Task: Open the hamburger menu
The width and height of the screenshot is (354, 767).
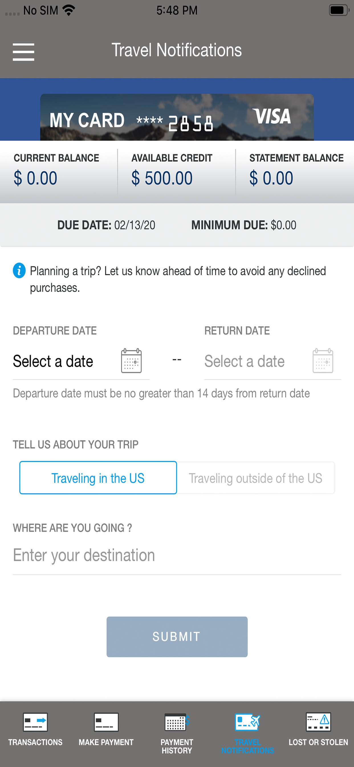Action: coord(23,52)
